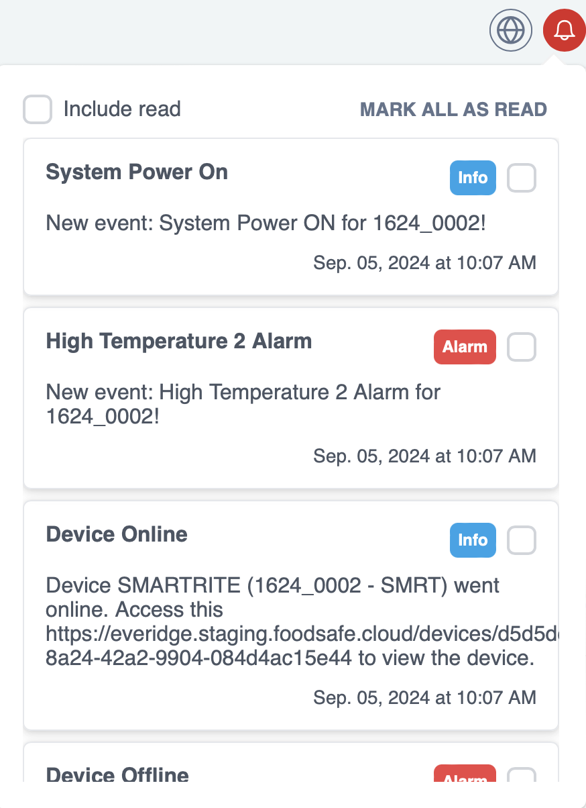Click the System Power ON event message text
Screen dimensions: 586x808
pos(266,223)
